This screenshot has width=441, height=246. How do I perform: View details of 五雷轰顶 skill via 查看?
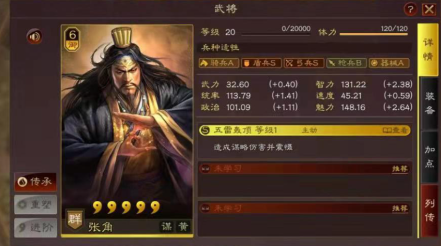(x=395, y=131)
